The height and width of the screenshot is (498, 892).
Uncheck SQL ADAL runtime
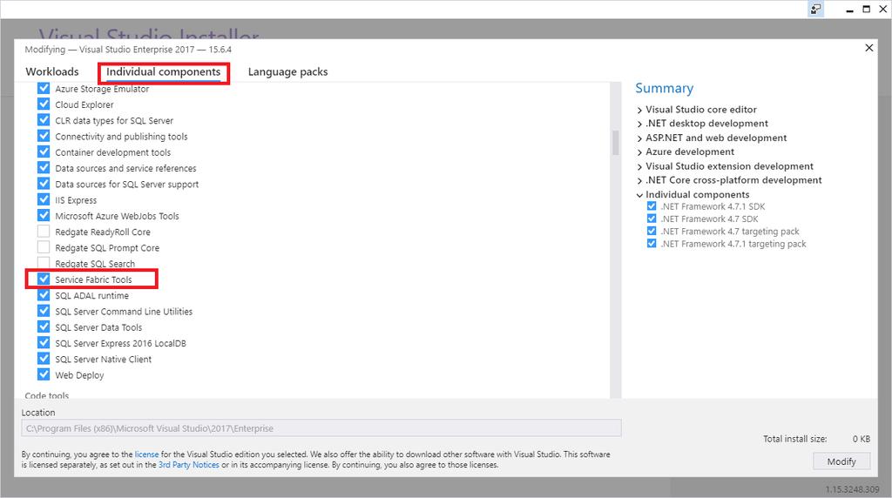point(44,295)
